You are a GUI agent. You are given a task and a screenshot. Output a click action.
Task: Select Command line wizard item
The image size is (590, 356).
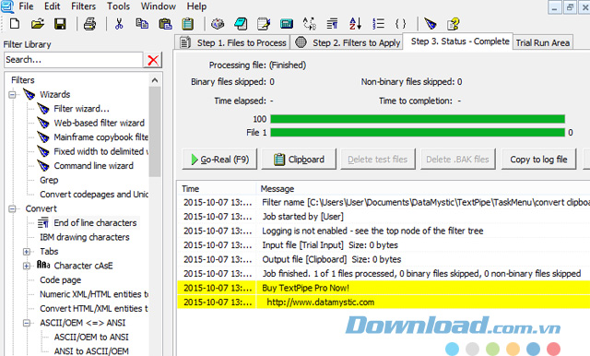pos(93,166)
